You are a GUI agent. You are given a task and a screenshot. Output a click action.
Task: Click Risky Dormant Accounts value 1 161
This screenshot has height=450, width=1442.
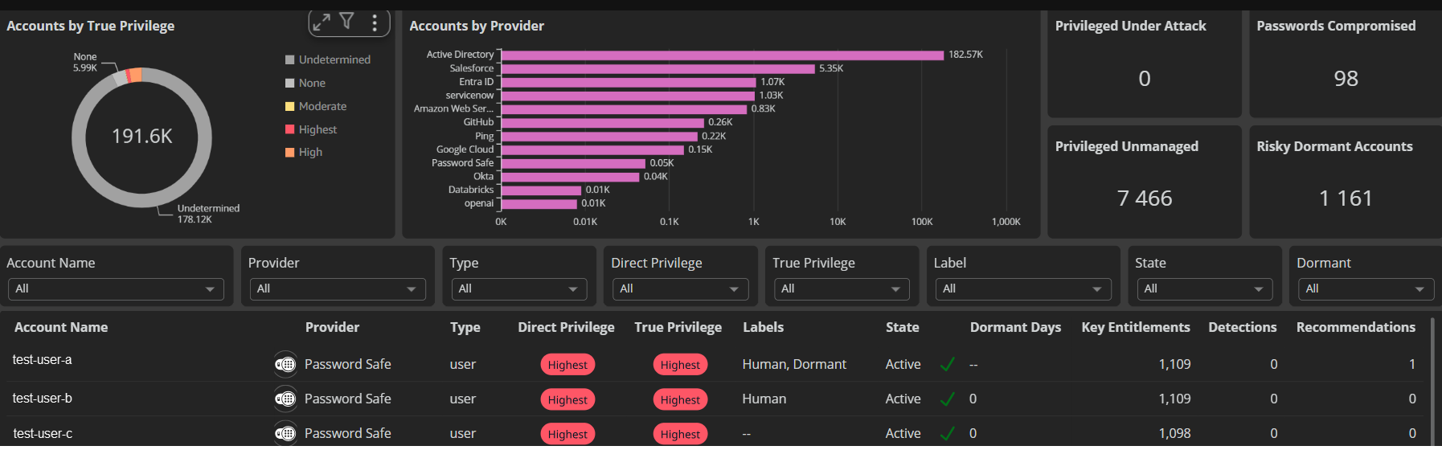tap(1346, 198)
